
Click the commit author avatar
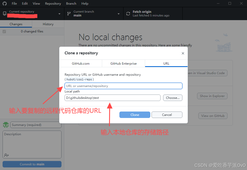pyautogui.click(x=6, y=125)
